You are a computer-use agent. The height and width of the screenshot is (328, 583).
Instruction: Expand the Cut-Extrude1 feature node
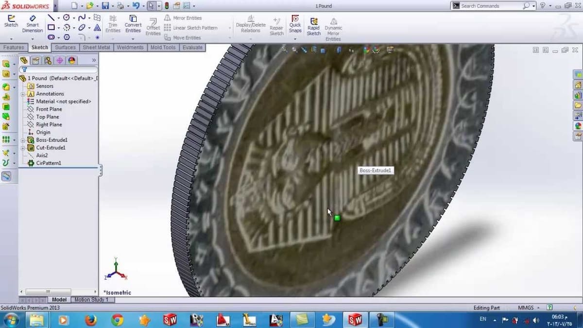point(23,148)
